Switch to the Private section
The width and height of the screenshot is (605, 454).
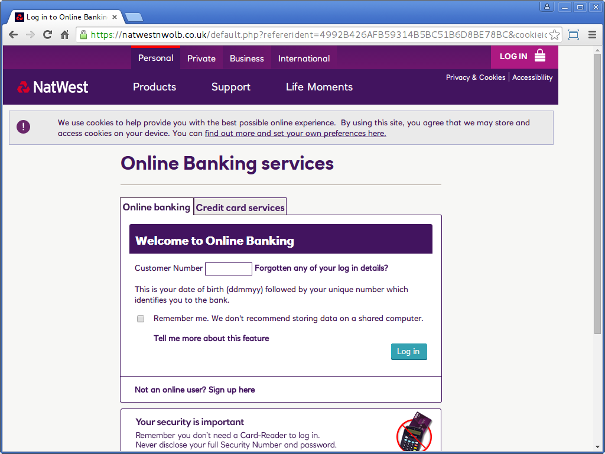tap(201, 59)
